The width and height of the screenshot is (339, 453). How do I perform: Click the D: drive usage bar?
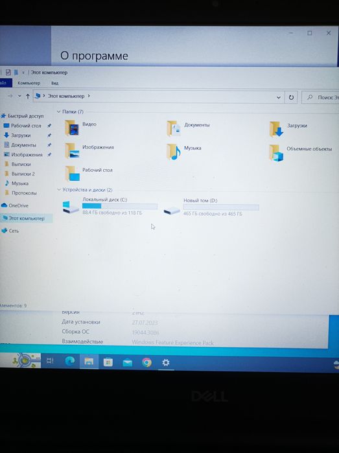click(221, 207)
